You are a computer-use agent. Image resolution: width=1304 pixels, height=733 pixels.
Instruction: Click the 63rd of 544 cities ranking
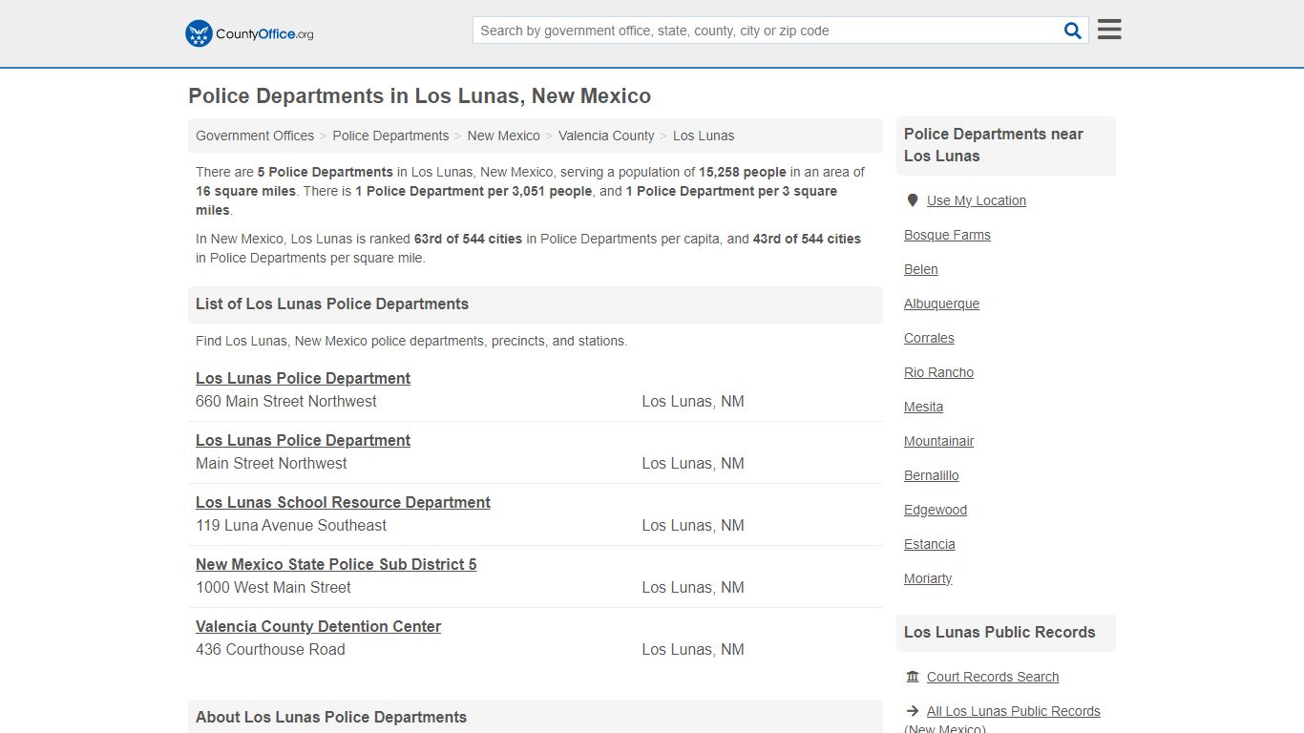[x=468, y=239]
